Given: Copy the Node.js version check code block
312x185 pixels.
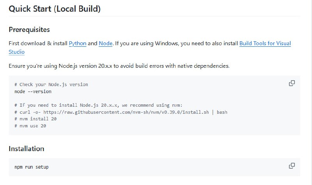Looking at the screenshot, I should (x=291, y=83).
